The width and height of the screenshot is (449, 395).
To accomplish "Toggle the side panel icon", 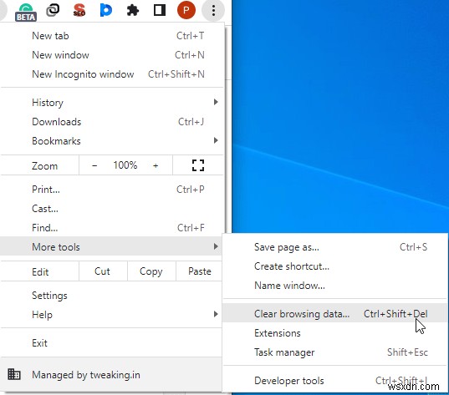I will (160, 10).
